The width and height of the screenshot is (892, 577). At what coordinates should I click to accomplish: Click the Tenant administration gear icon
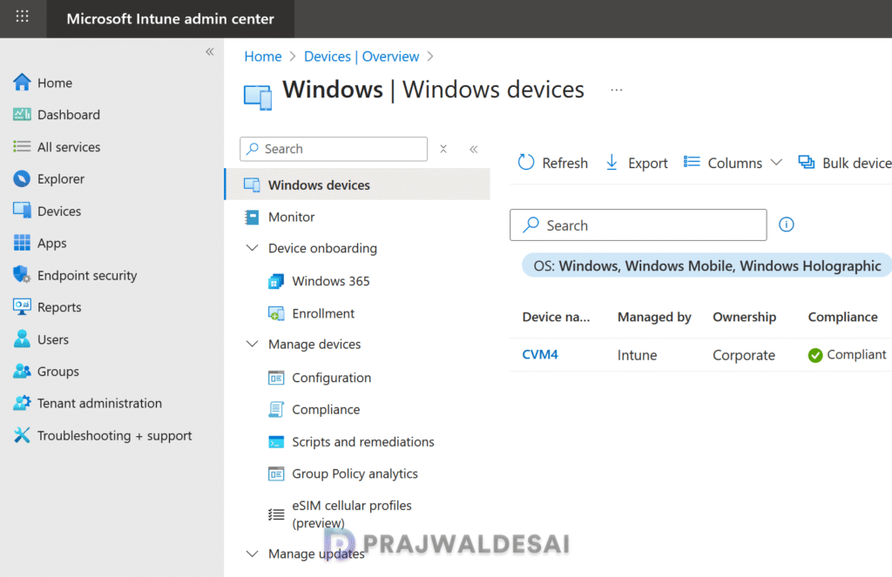22,403
